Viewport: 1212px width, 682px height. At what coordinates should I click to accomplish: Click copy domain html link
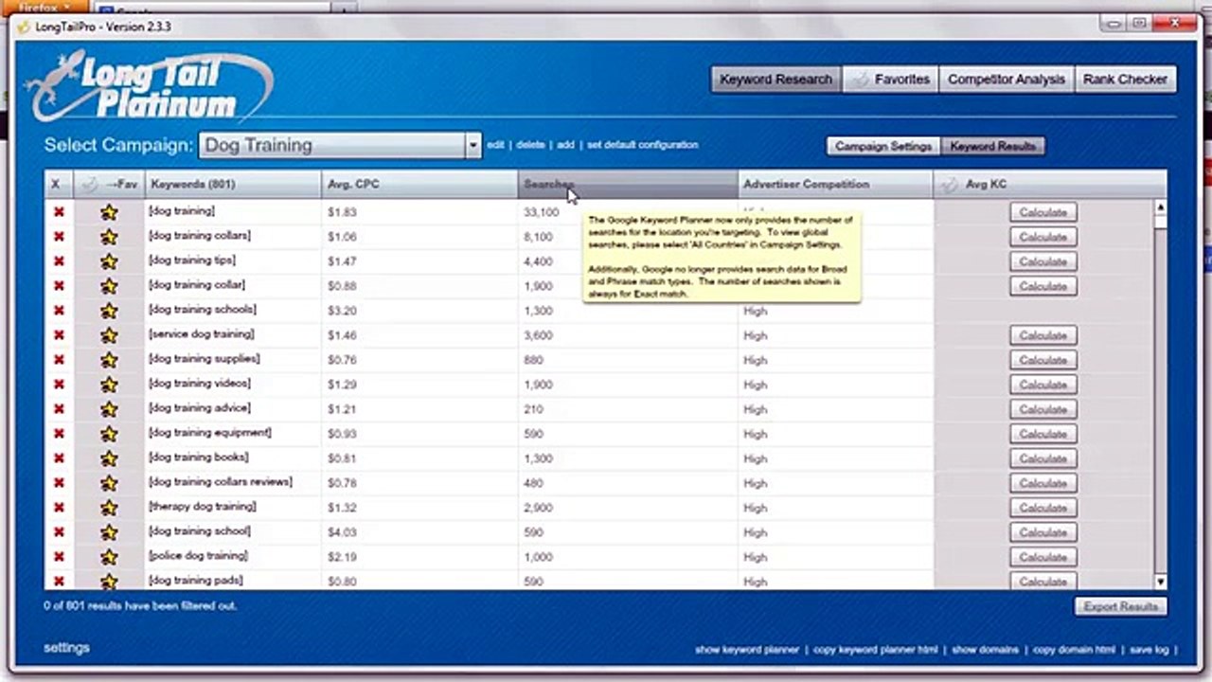pos(1074,650)
